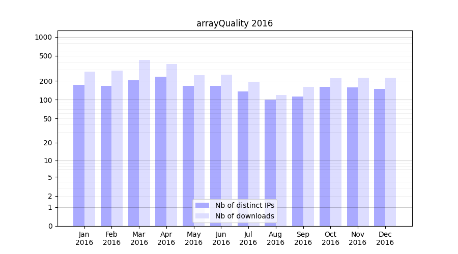Select the Nb of distinct IPs legend label

[x=244, y=205]
